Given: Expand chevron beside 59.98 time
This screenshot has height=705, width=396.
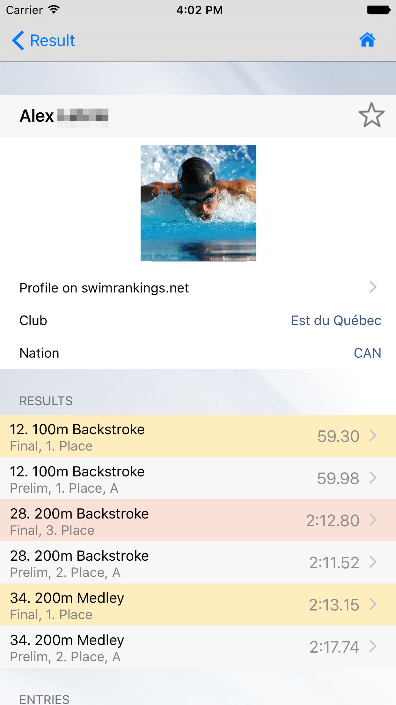Looking at the screenshot, I should click(x=373, y=478).
